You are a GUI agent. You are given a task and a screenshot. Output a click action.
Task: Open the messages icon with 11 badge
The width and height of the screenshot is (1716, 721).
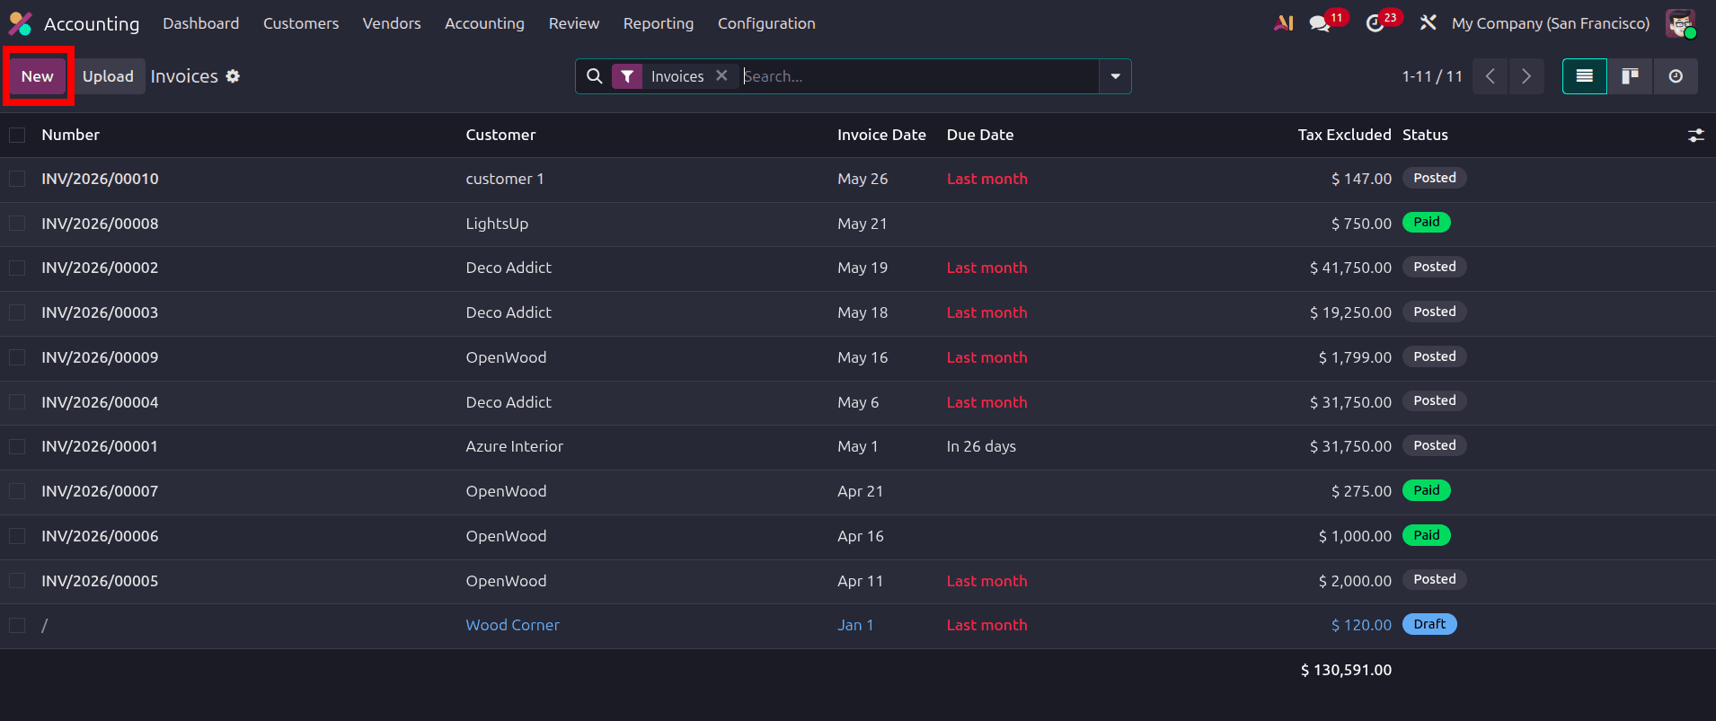tap(1320, 23)
